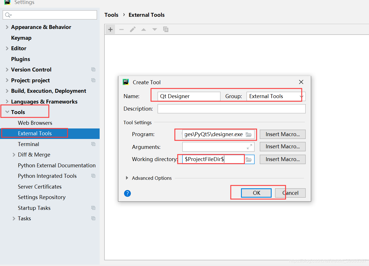Click Cancel in Create Tool dialog
The image size is (369, 266).
(290, 193)
